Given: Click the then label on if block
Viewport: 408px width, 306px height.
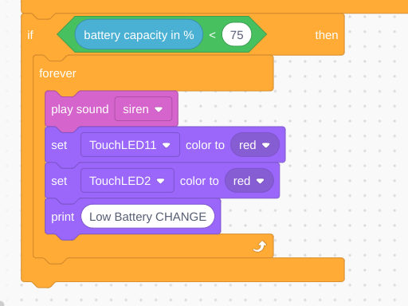Looking at the screenshot, I should click(x=327, y=35).
